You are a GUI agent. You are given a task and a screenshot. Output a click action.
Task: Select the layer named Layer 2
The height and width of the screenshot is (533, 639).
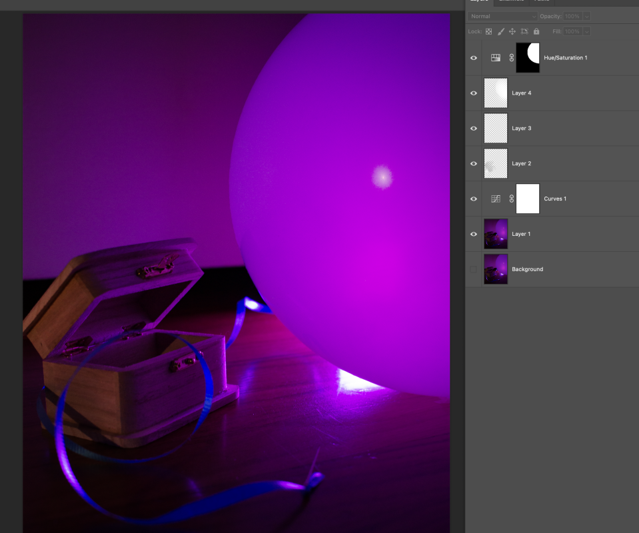pos(521,163)
